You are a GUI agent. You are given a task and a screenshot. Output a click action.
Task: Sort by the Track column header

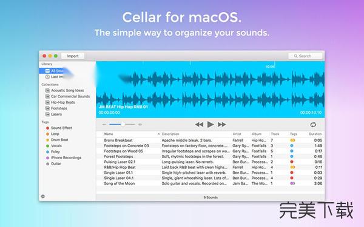click(275, 134)
